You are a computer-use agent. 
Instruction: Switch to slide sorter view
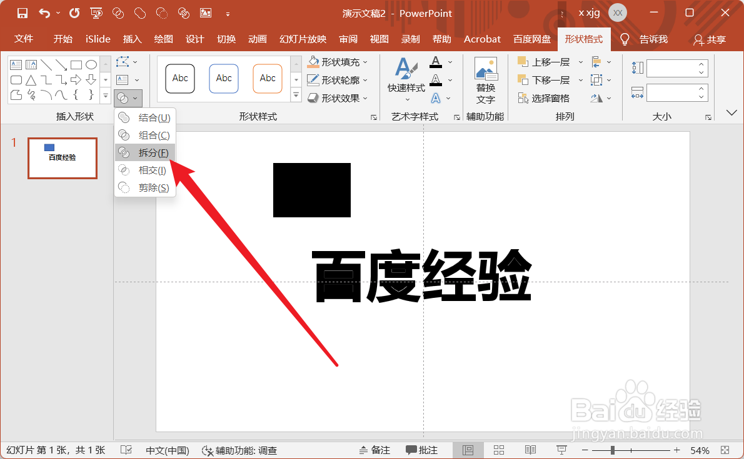click(499, 450)
